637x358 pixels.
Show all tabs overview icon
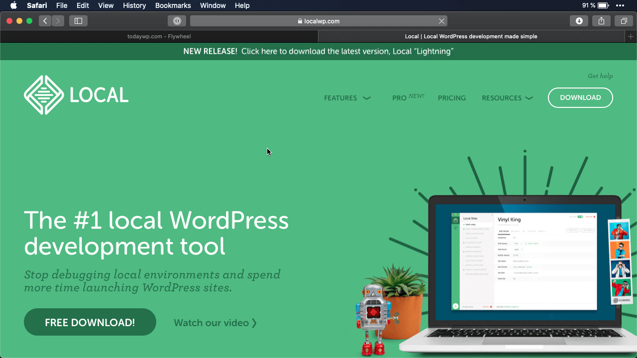(624, 21)
